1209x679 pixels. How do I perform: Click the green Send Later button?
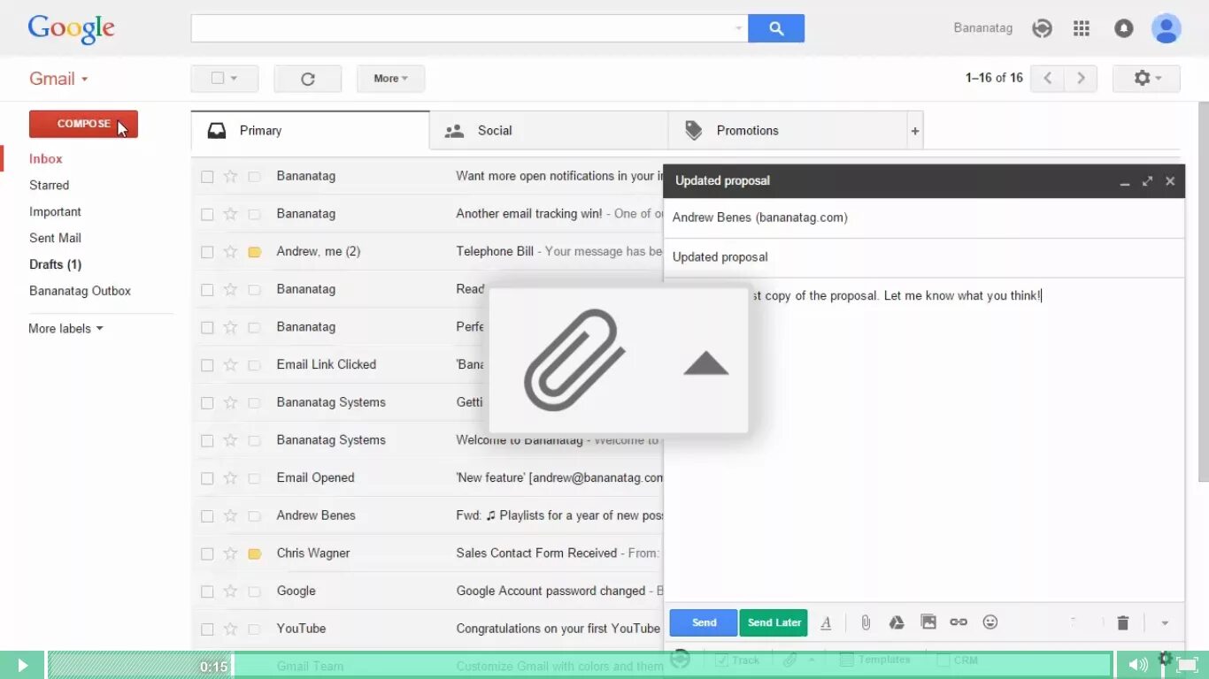pyautogui.click(x=774, y=622)
